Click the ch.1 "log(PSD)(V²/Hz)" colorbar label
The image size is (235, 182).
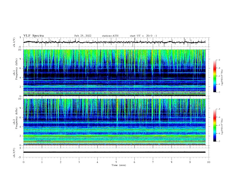[222, 78]
